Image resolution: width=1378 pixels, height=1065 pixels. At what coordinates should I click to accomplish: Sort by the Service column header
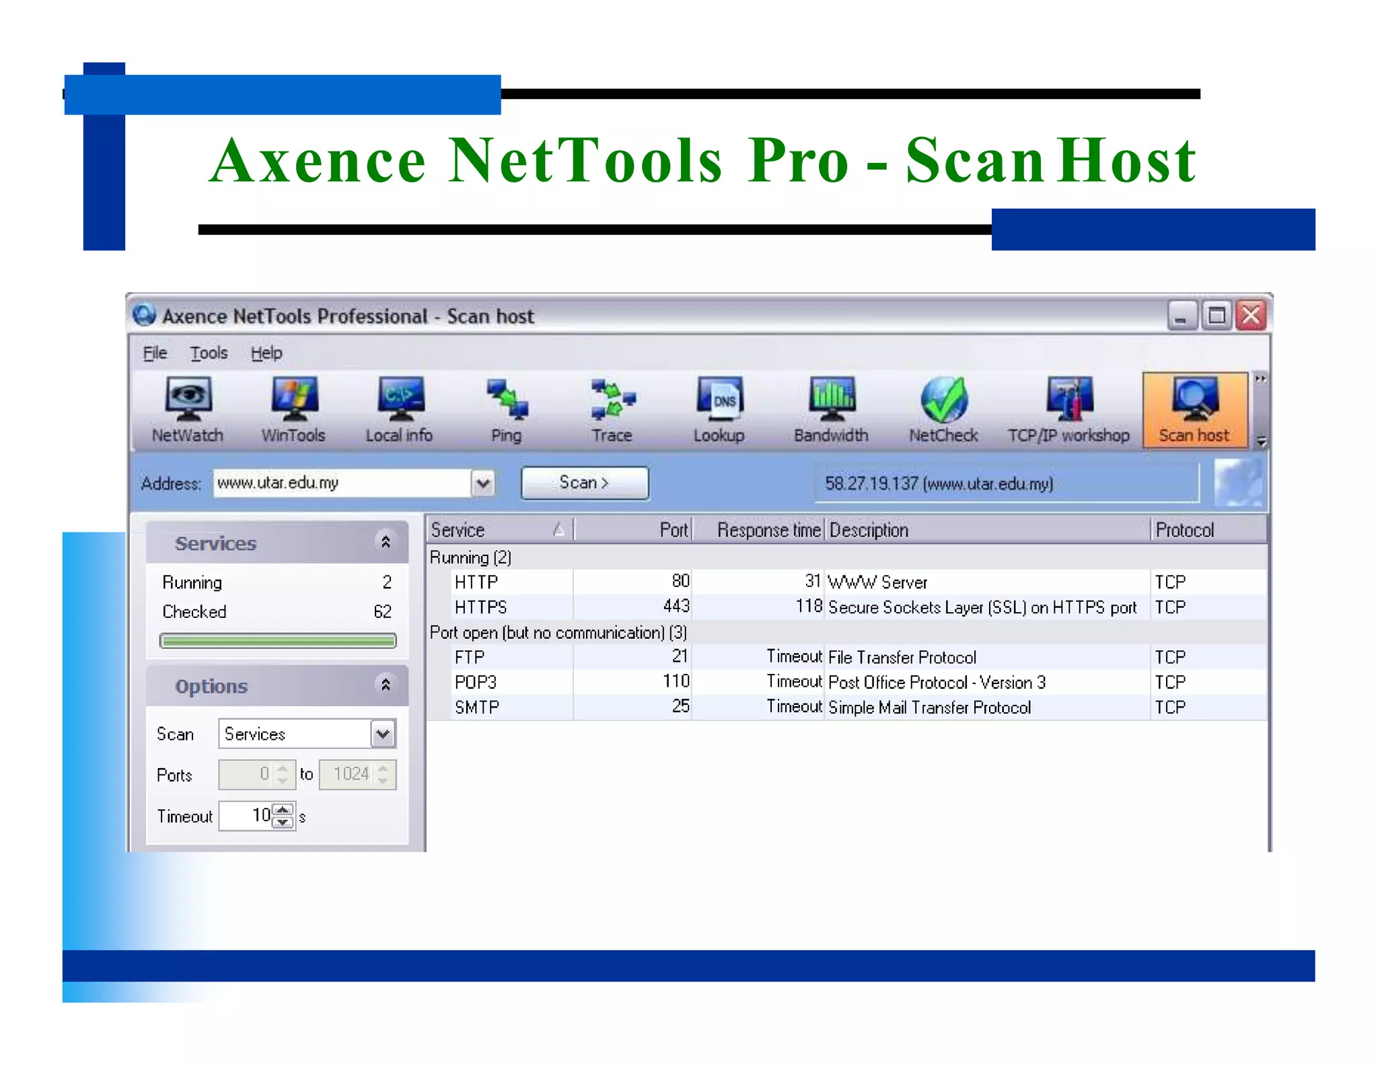click(500, 530)
